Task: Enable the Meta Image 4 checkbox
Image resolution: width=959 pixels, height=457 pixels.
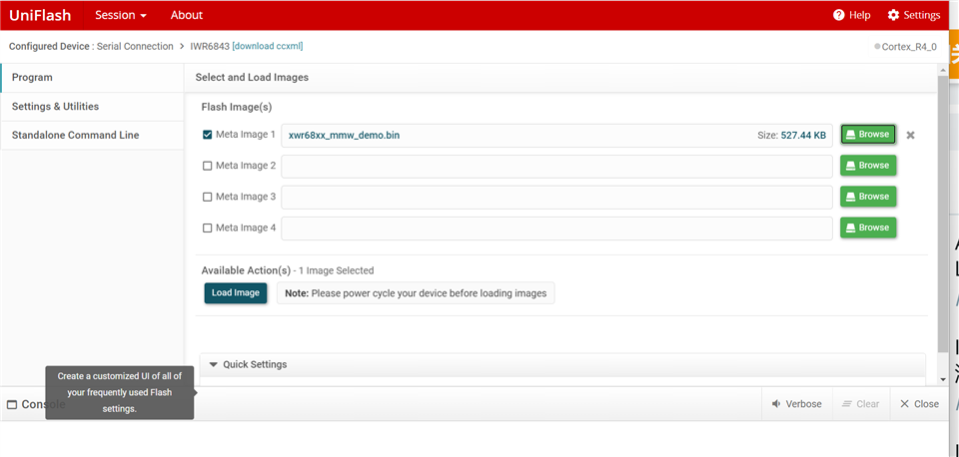Action: [x=208, y=228]
